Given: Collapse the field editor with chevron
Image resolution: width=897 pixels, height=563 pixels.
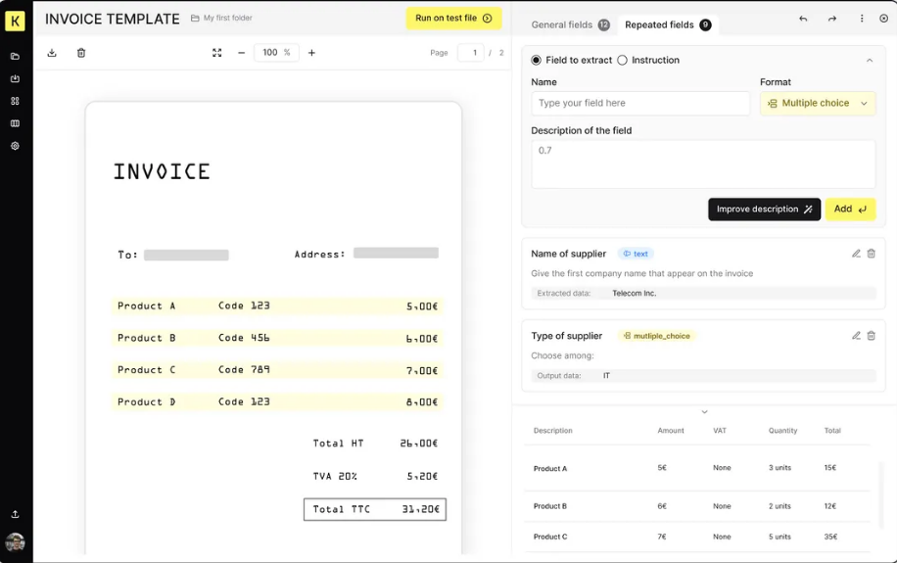Looking at the screenshot, I should pyautogui.click(x=870, y=60).
